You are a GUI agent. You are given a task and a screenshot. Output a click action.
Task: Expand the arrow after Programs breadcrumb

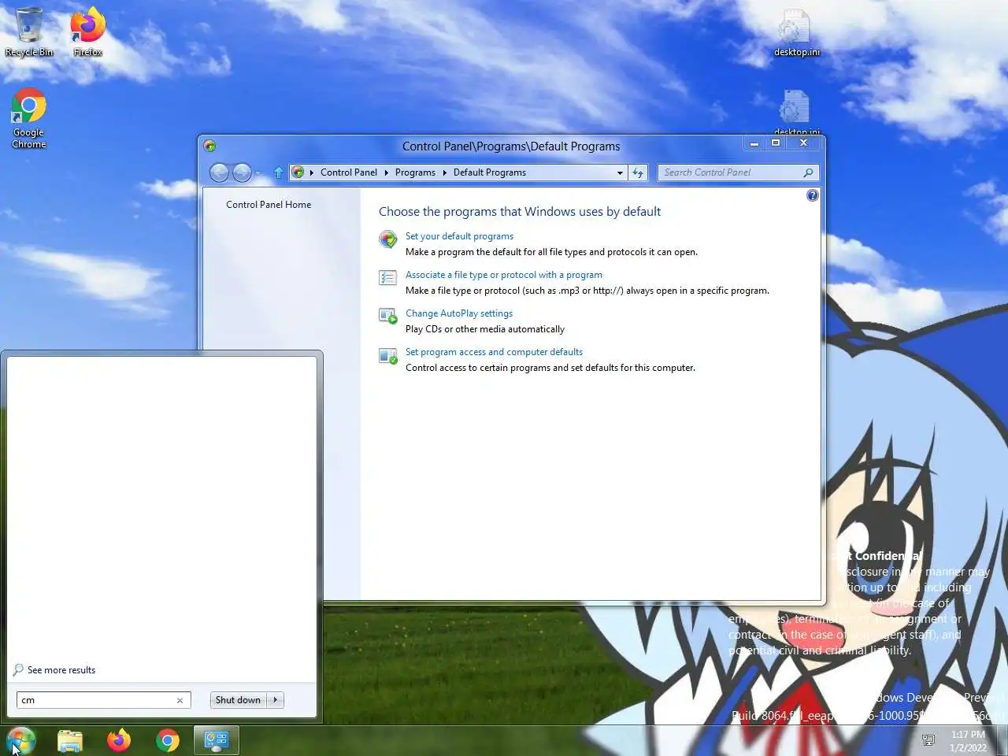point(444,172)
